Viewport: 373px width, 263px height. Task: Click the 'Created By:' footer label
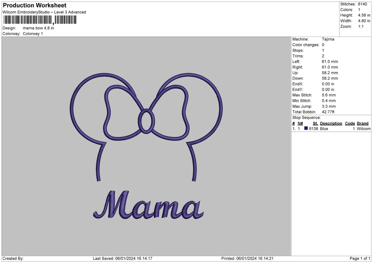coord(13,259)
